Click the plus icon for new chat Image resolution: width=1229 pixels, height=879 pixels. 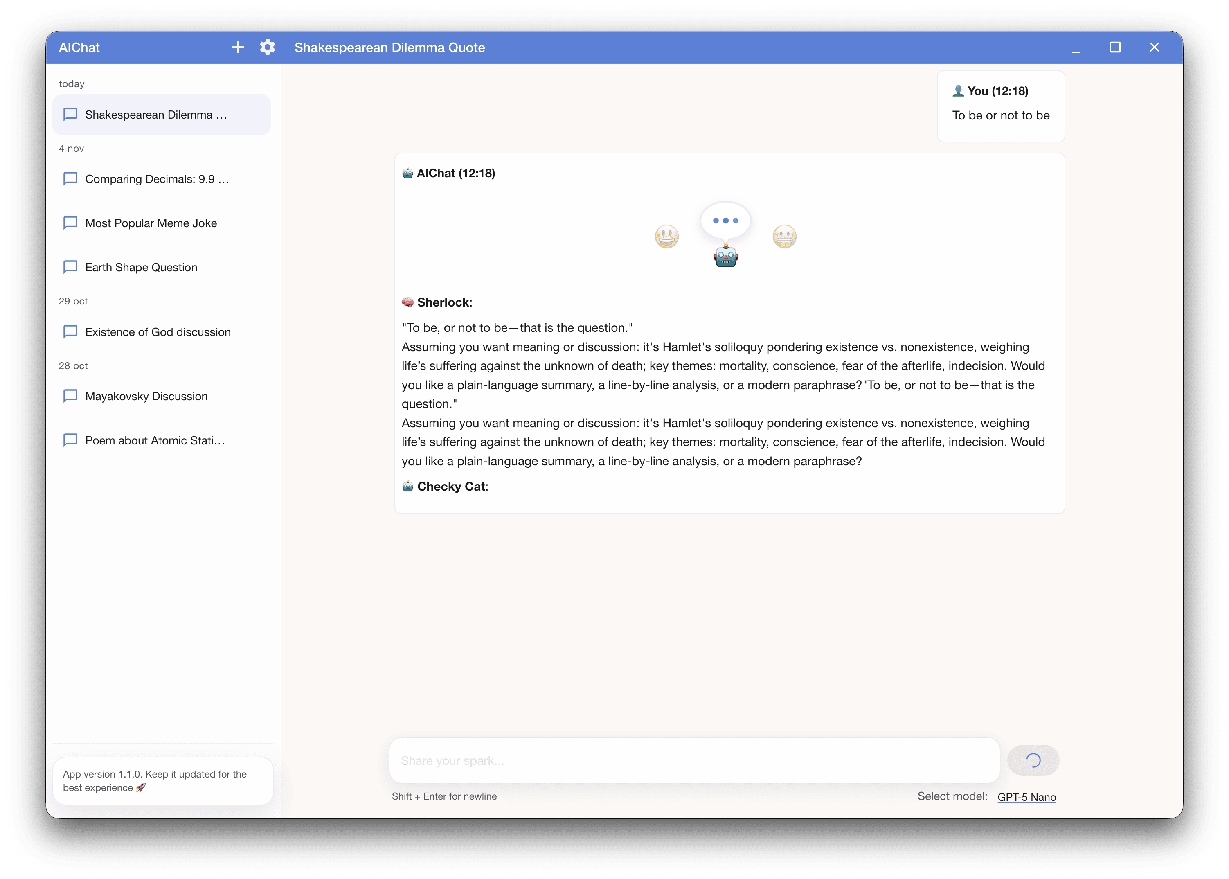pyautogui.click(x=238, y=47)
